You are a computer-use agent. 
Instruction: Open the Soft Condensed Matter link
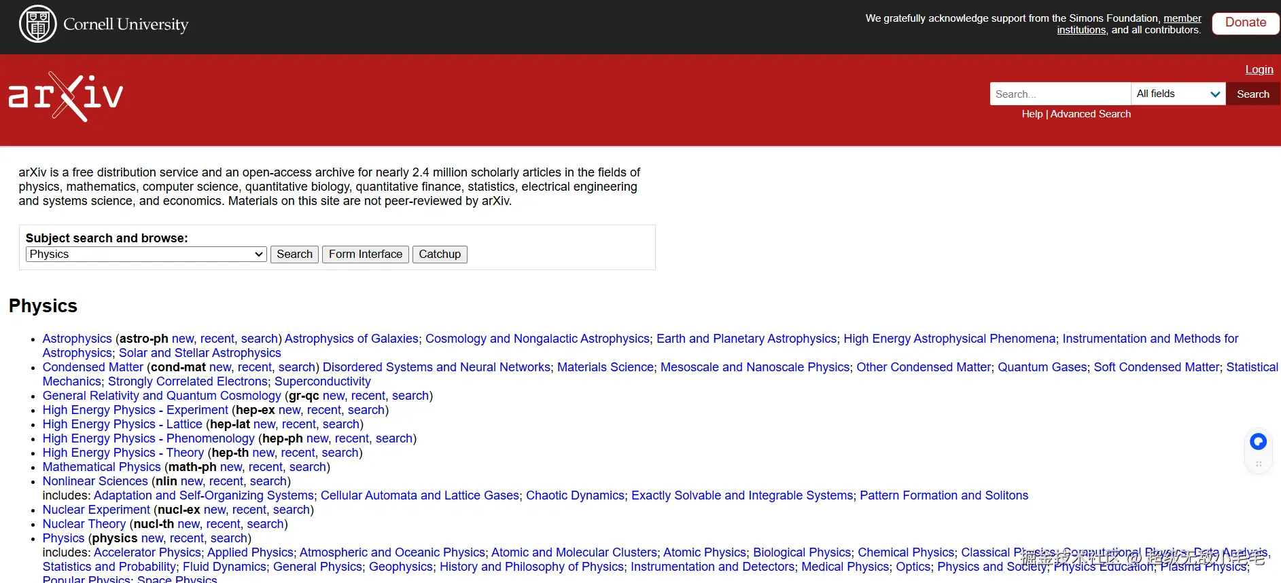[x=1157, y=367]
